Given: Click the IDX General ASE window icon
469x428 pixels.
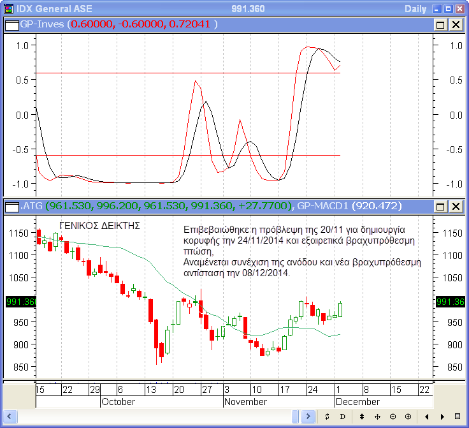Looking at the screenshot, I should pos(8,8).
